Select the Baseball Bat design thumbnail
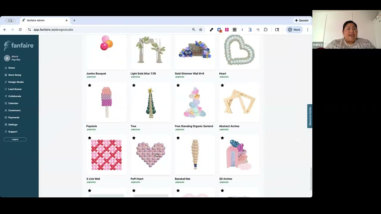 [195, 155]
